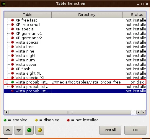The image size is (150, 139).
Task: Click green status dot of on-disk Vista probabilistic
Action: [12, 82]
